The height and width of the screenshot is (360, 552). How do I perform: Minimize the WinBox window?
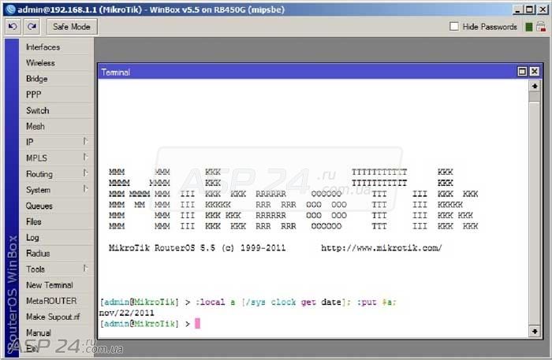click(517, 9)
